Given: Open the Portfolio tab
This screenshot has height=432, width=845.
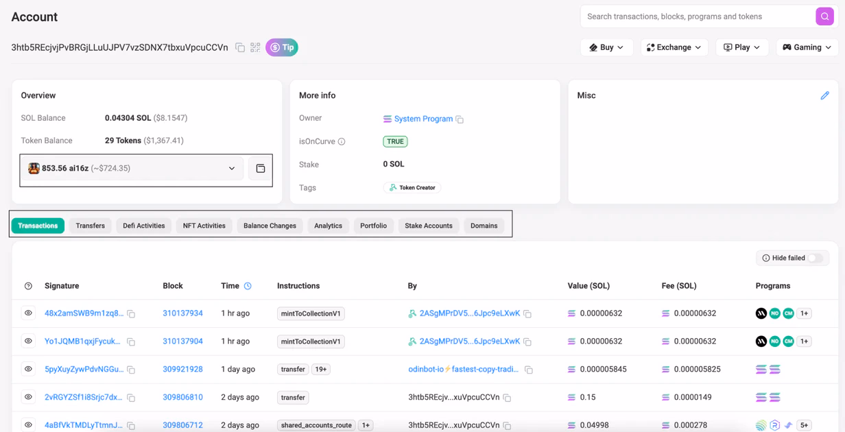Looking at the screenshot, I should [x=374, y=226].
